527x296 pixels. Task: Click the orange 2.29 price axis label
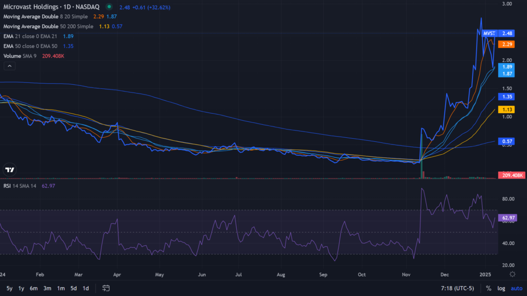[x=507, y=44]
